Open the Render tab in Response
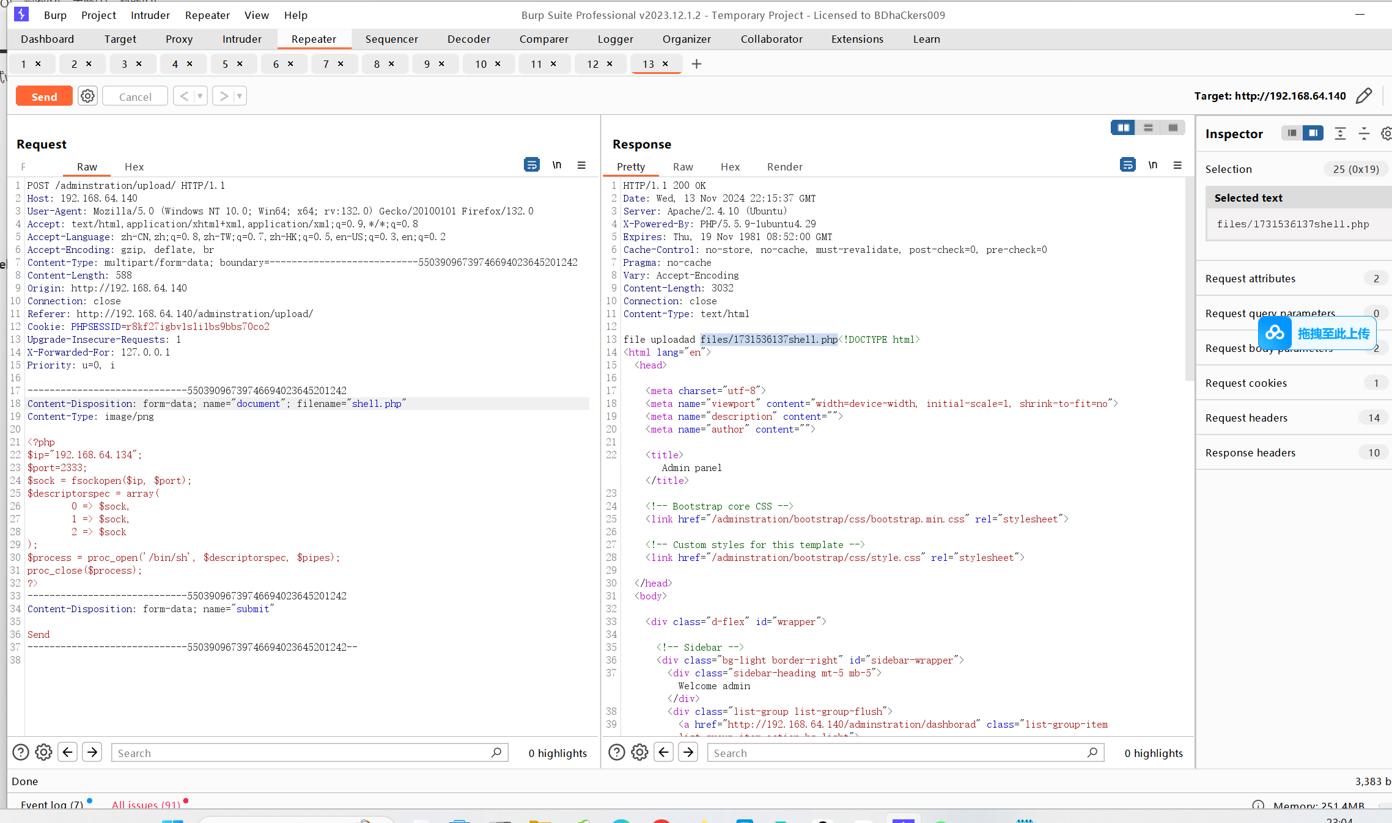 tap(784, 167)
